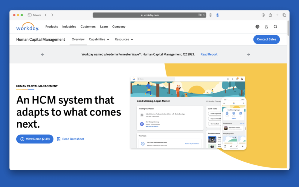The height and width of the screenshot is (187, 299).
Task: Click "Quick Tasks" heading in the dashboard preview
Action: (212, 109)
